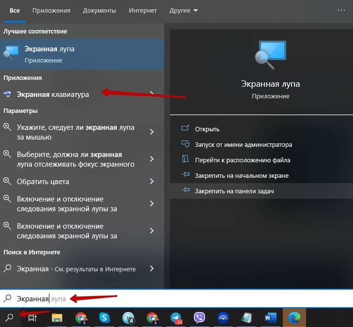Open Microsoft Word from the taskbar
The height and width of the screenshot is (327, 353).
[x=270, y=318]
